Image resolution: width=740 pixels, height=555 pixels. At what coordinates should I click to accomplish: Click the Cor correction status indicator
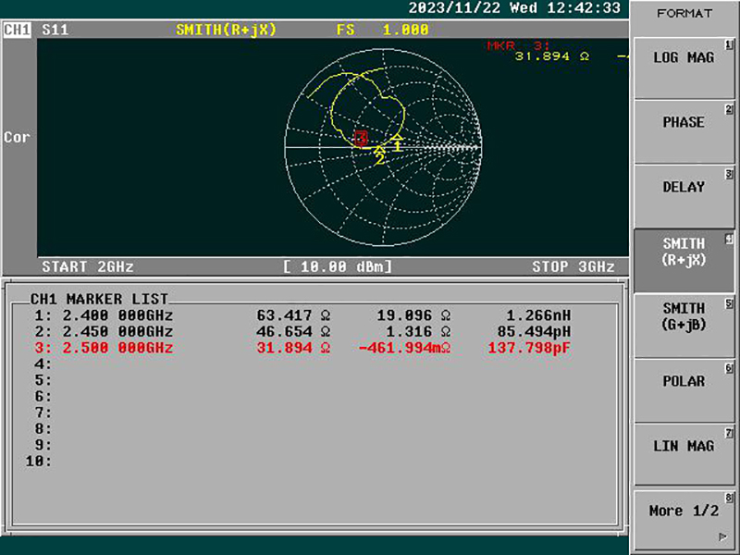click(17, 137)
